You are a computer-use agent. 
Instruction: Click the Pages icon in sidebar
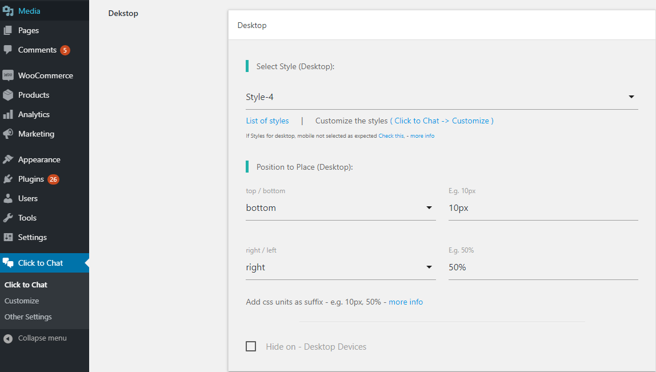(x=8, y=30)
